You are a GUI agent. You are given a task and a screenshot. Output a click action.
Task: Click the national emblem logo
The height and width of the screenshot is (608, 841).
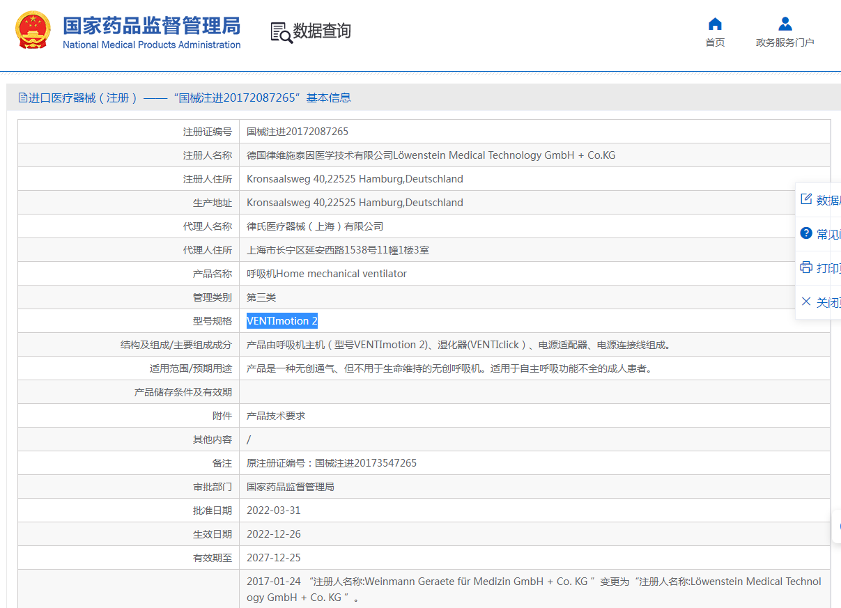click(x=33, y=30)
